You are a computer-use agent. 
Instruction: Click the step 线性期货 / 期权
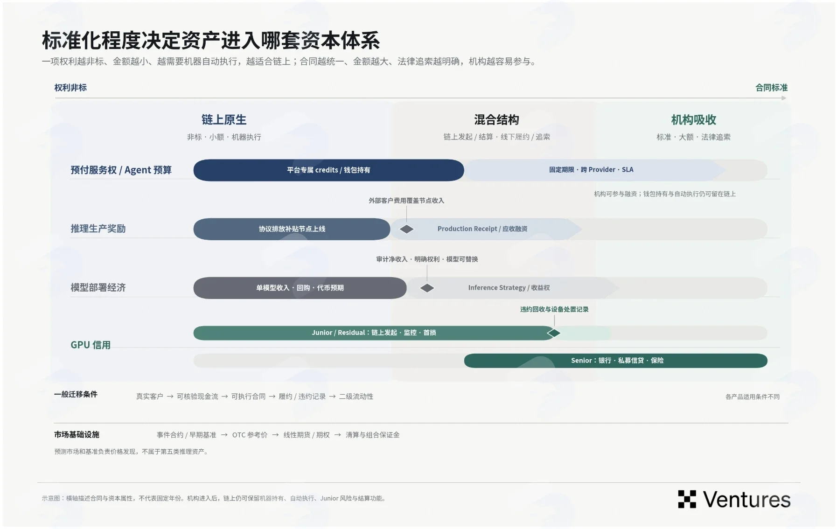[x=307, y=435]
